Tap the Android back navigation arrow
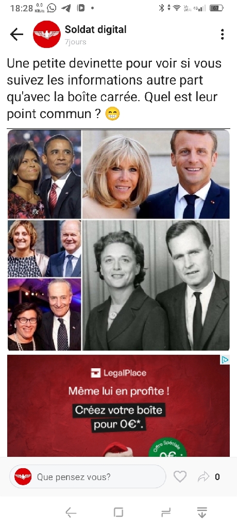237x528 pixels. click(71, 513)
